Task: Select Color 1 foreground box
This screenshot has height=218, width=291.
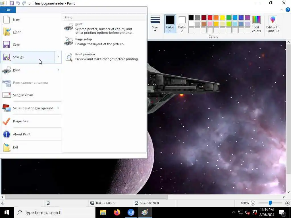Action: tap(170, 24)
